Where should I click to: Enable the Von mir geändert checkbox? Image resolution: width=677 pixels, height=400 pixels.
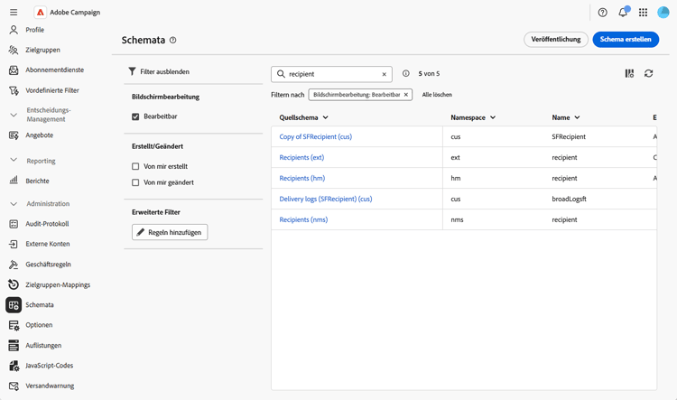tap(135, 182)
